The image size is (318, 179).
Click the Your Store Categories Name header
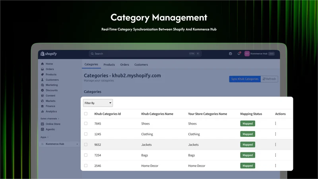tap(207, 114)
